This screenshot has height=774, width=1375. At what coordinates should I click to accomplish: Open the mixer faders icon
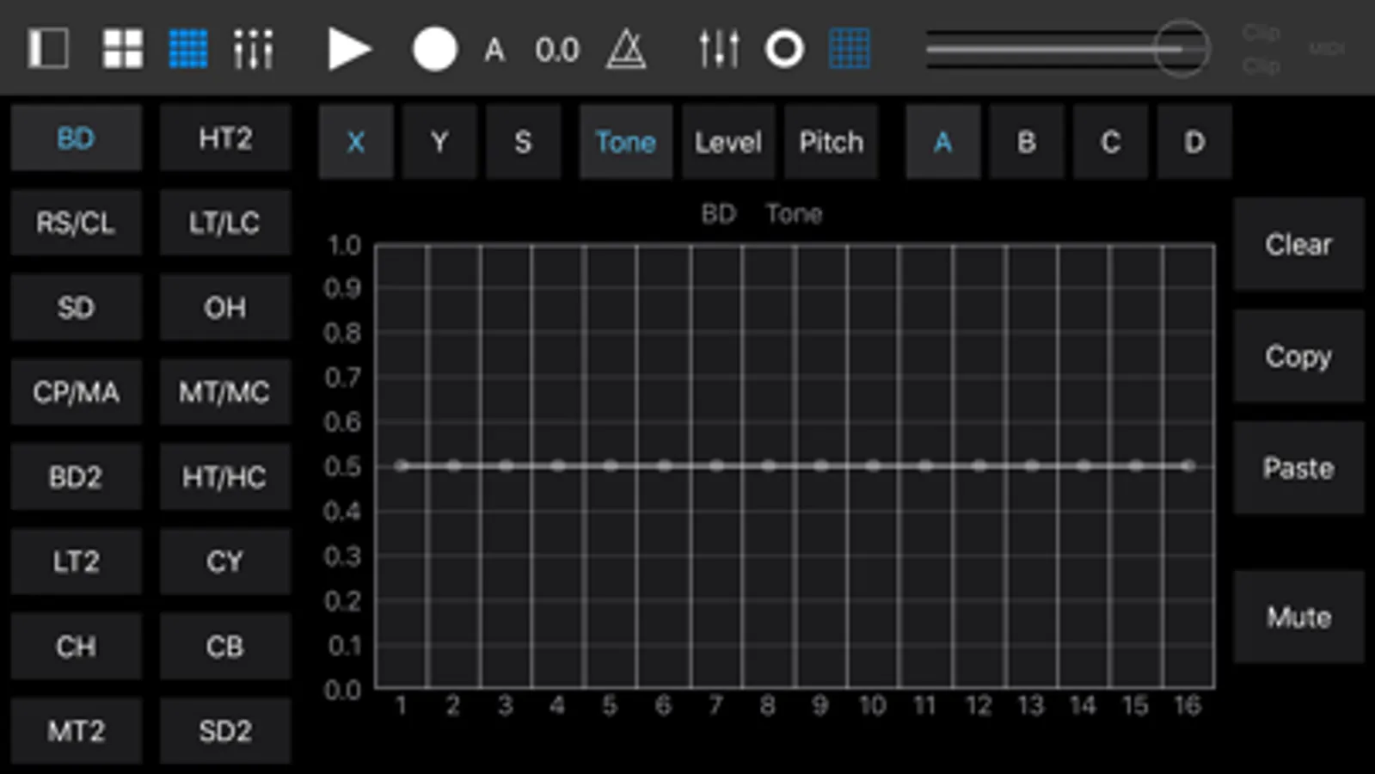click(x=719, y=49)
